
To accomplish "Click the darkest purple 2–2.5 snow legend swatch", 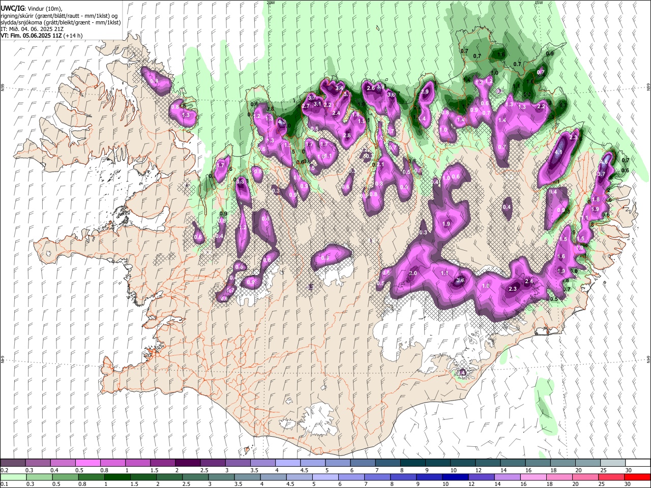I will tap(187, 463).
